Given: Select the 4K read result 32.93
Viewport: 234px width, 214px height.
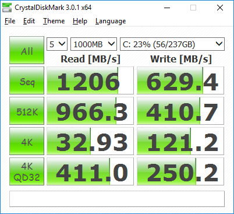Looking at the screenshot, I should tap(90, 141).
